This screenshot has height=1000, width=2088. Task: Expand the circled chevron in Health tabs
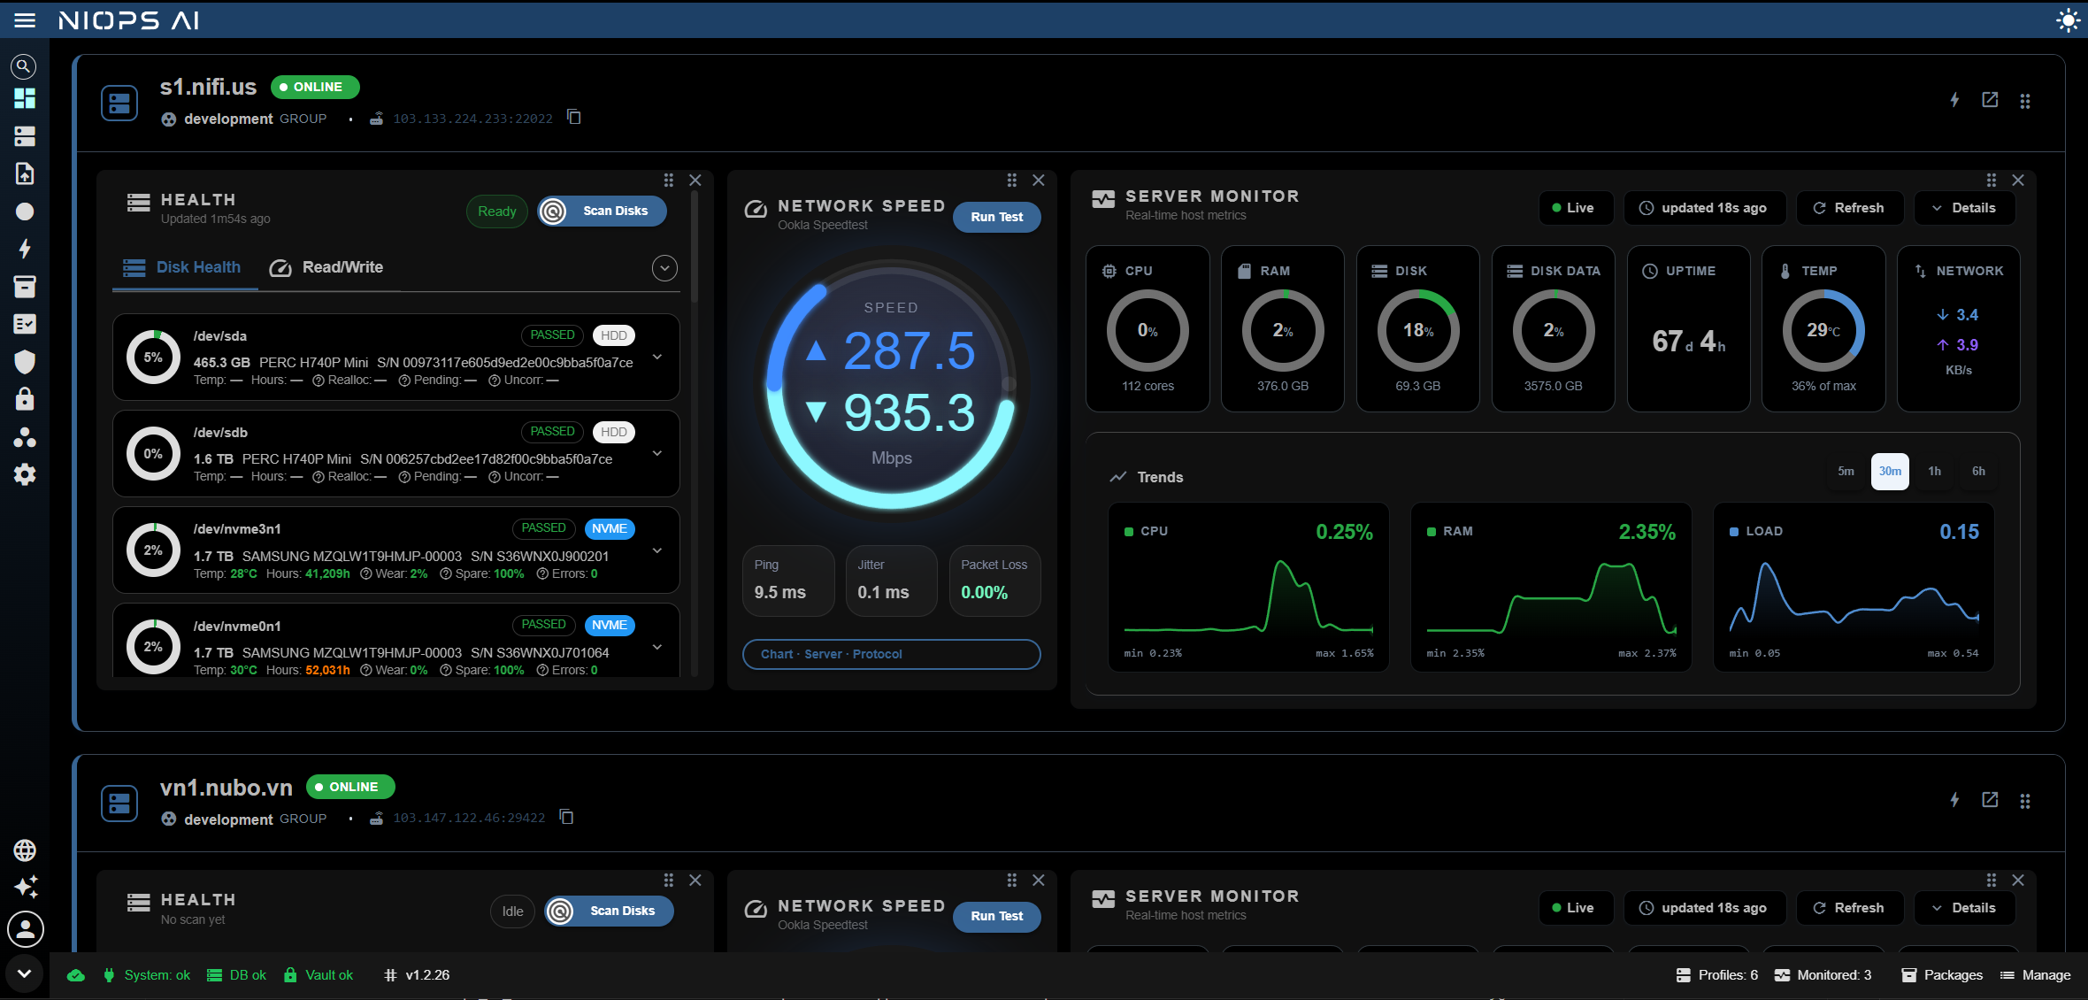664,268
